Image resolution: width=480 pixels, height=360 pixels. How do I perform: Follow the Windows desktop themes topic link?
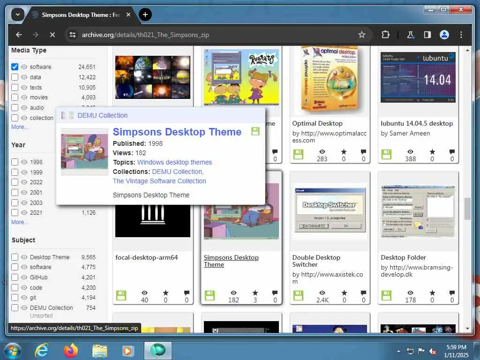(174, 162)
